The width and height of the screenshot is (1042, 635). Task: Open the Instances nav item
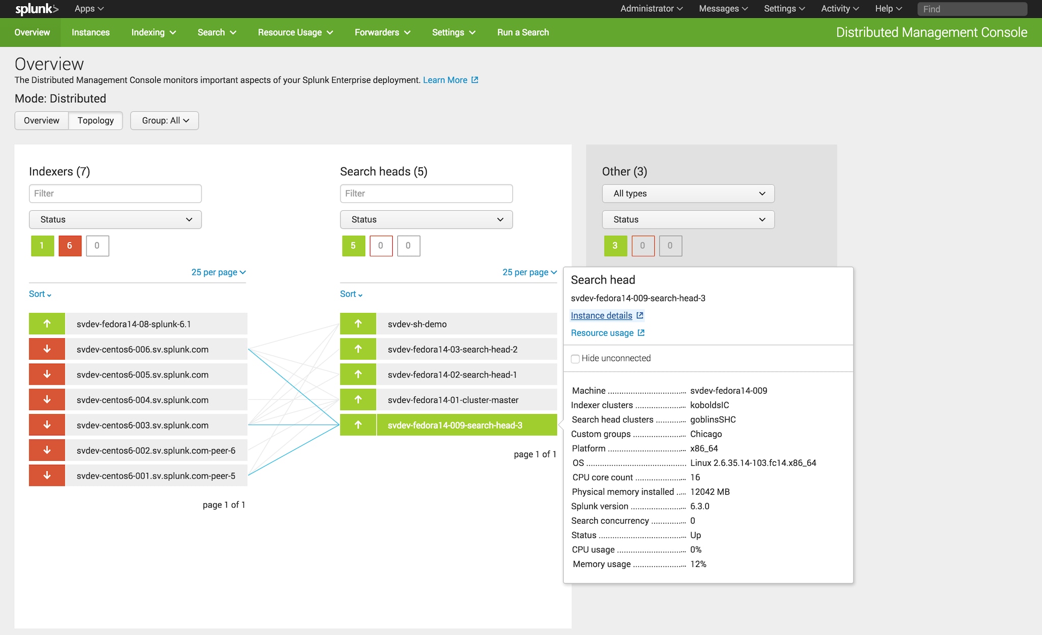[91, 33]
